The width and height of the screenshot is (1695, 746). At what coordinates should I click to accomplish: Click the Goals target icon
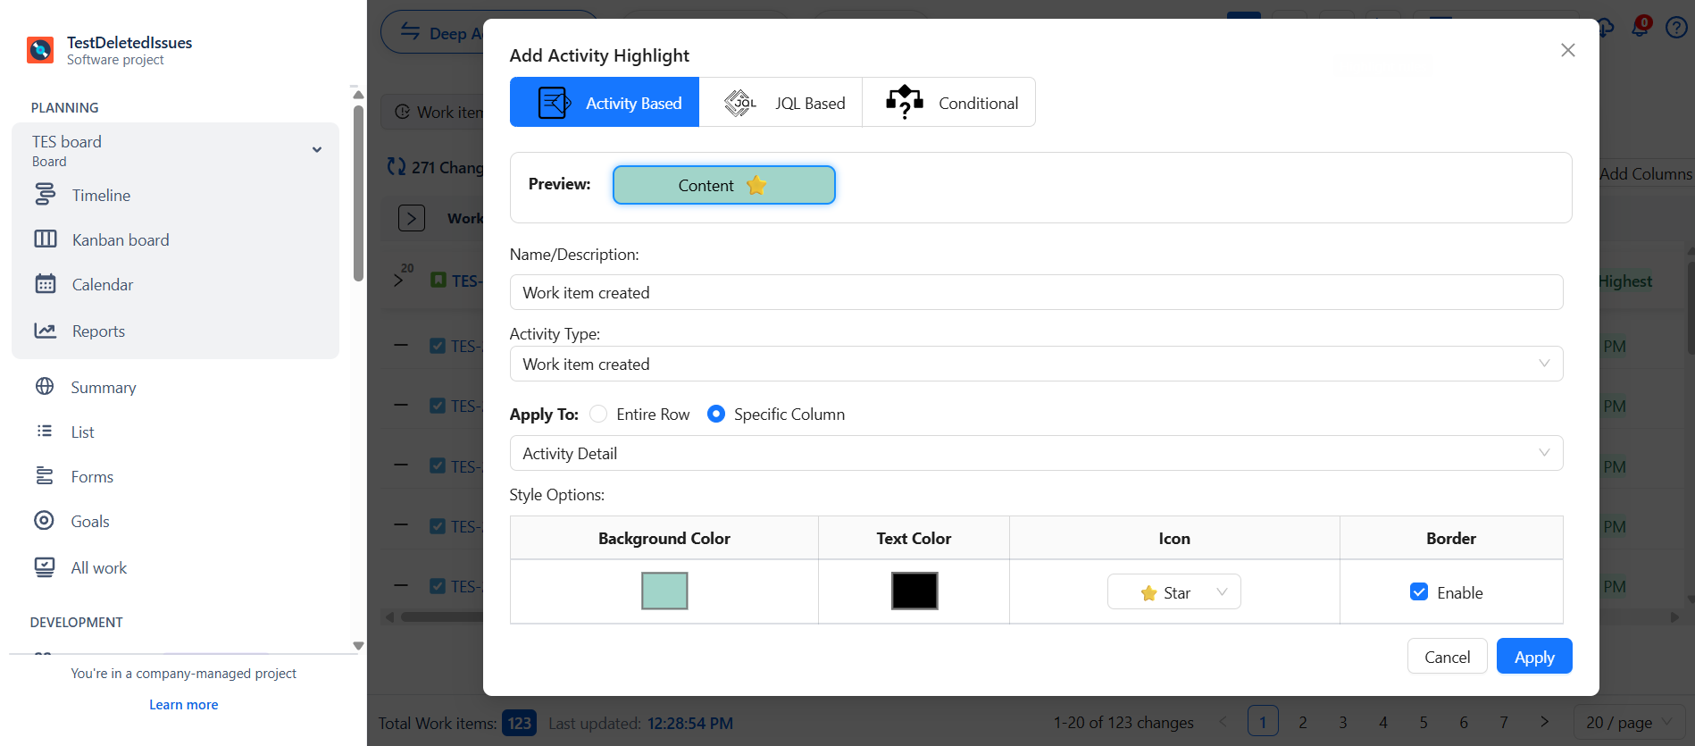point(44,521)
